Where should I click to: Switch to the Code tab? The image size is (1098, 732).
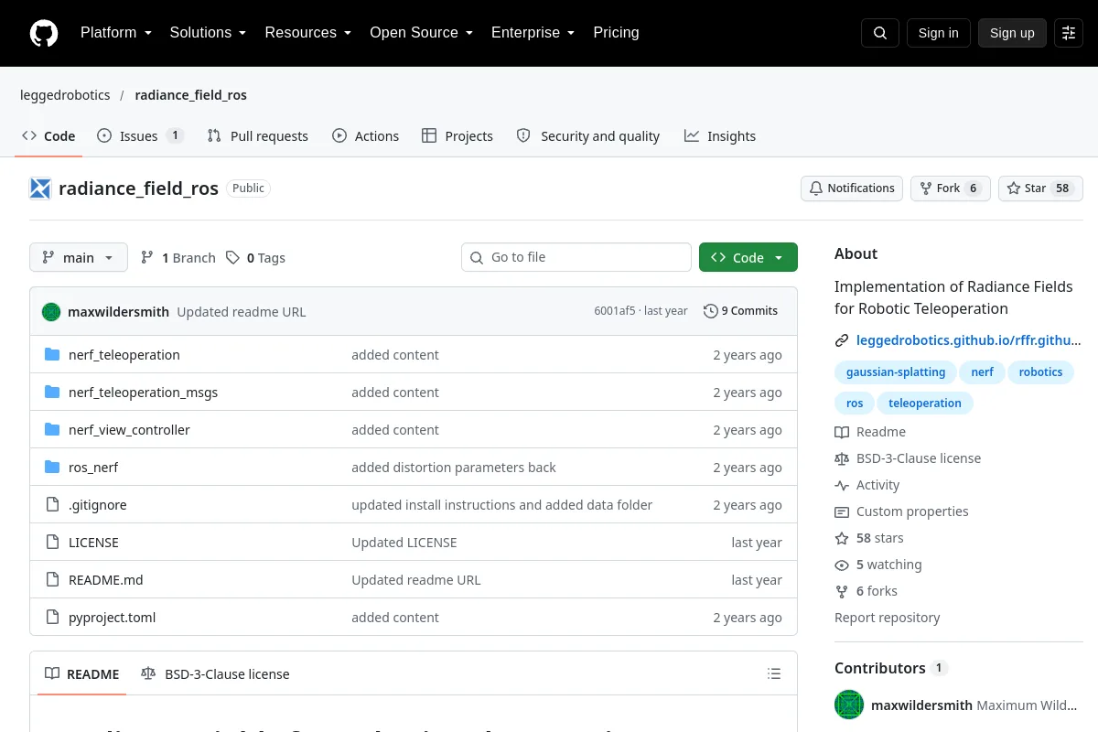tap(48, 135)
